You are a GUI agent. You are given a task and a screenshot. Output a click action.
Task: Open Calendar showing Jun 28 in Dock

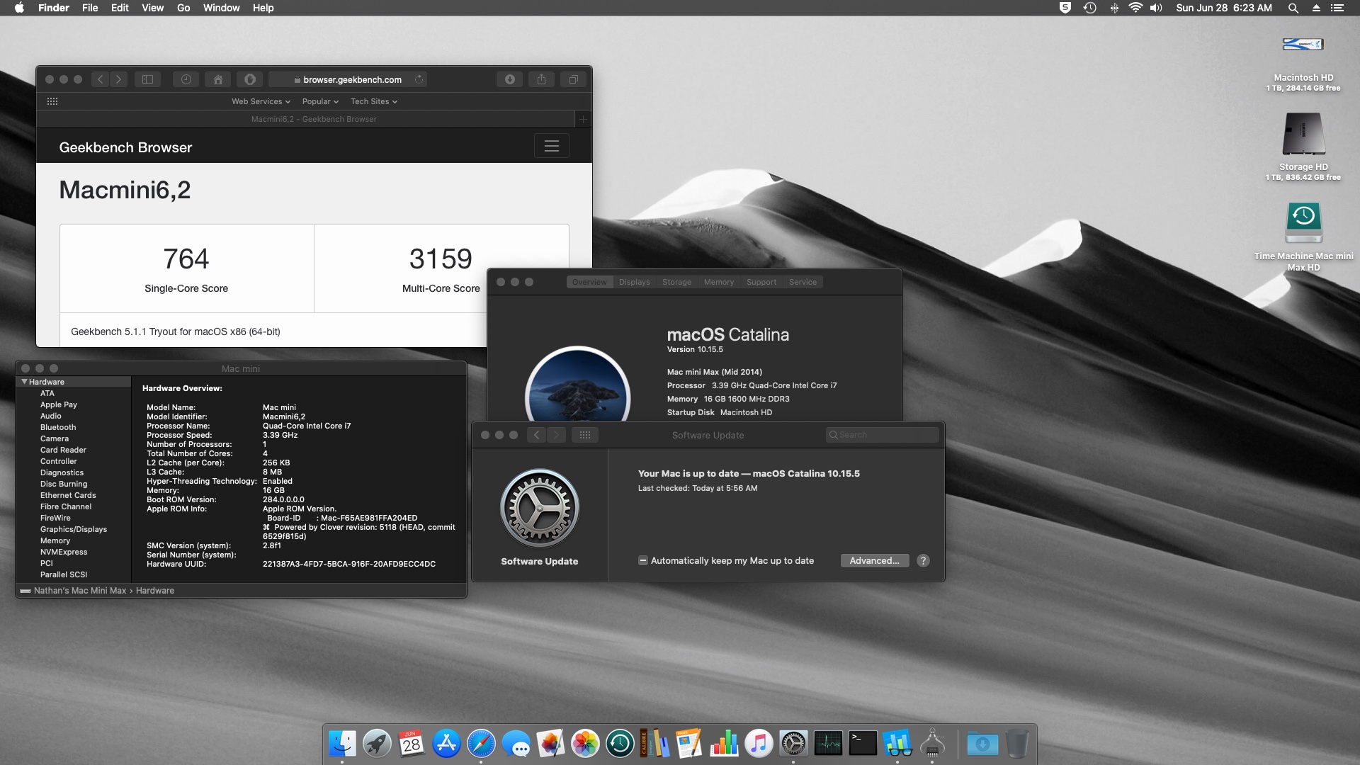412,744
